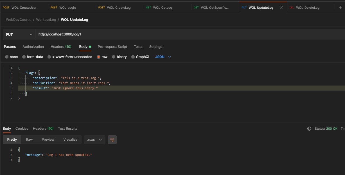Open the request Body tab

85,47
